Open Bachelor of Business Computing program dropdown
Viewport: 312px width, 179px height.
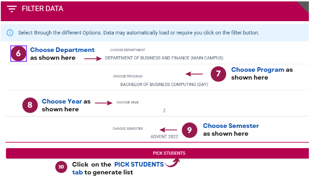coord(164,84)
